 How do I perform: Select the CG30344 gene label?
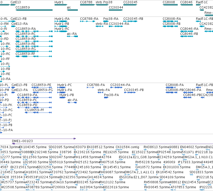pyautogui.click(x=116, y=7)
